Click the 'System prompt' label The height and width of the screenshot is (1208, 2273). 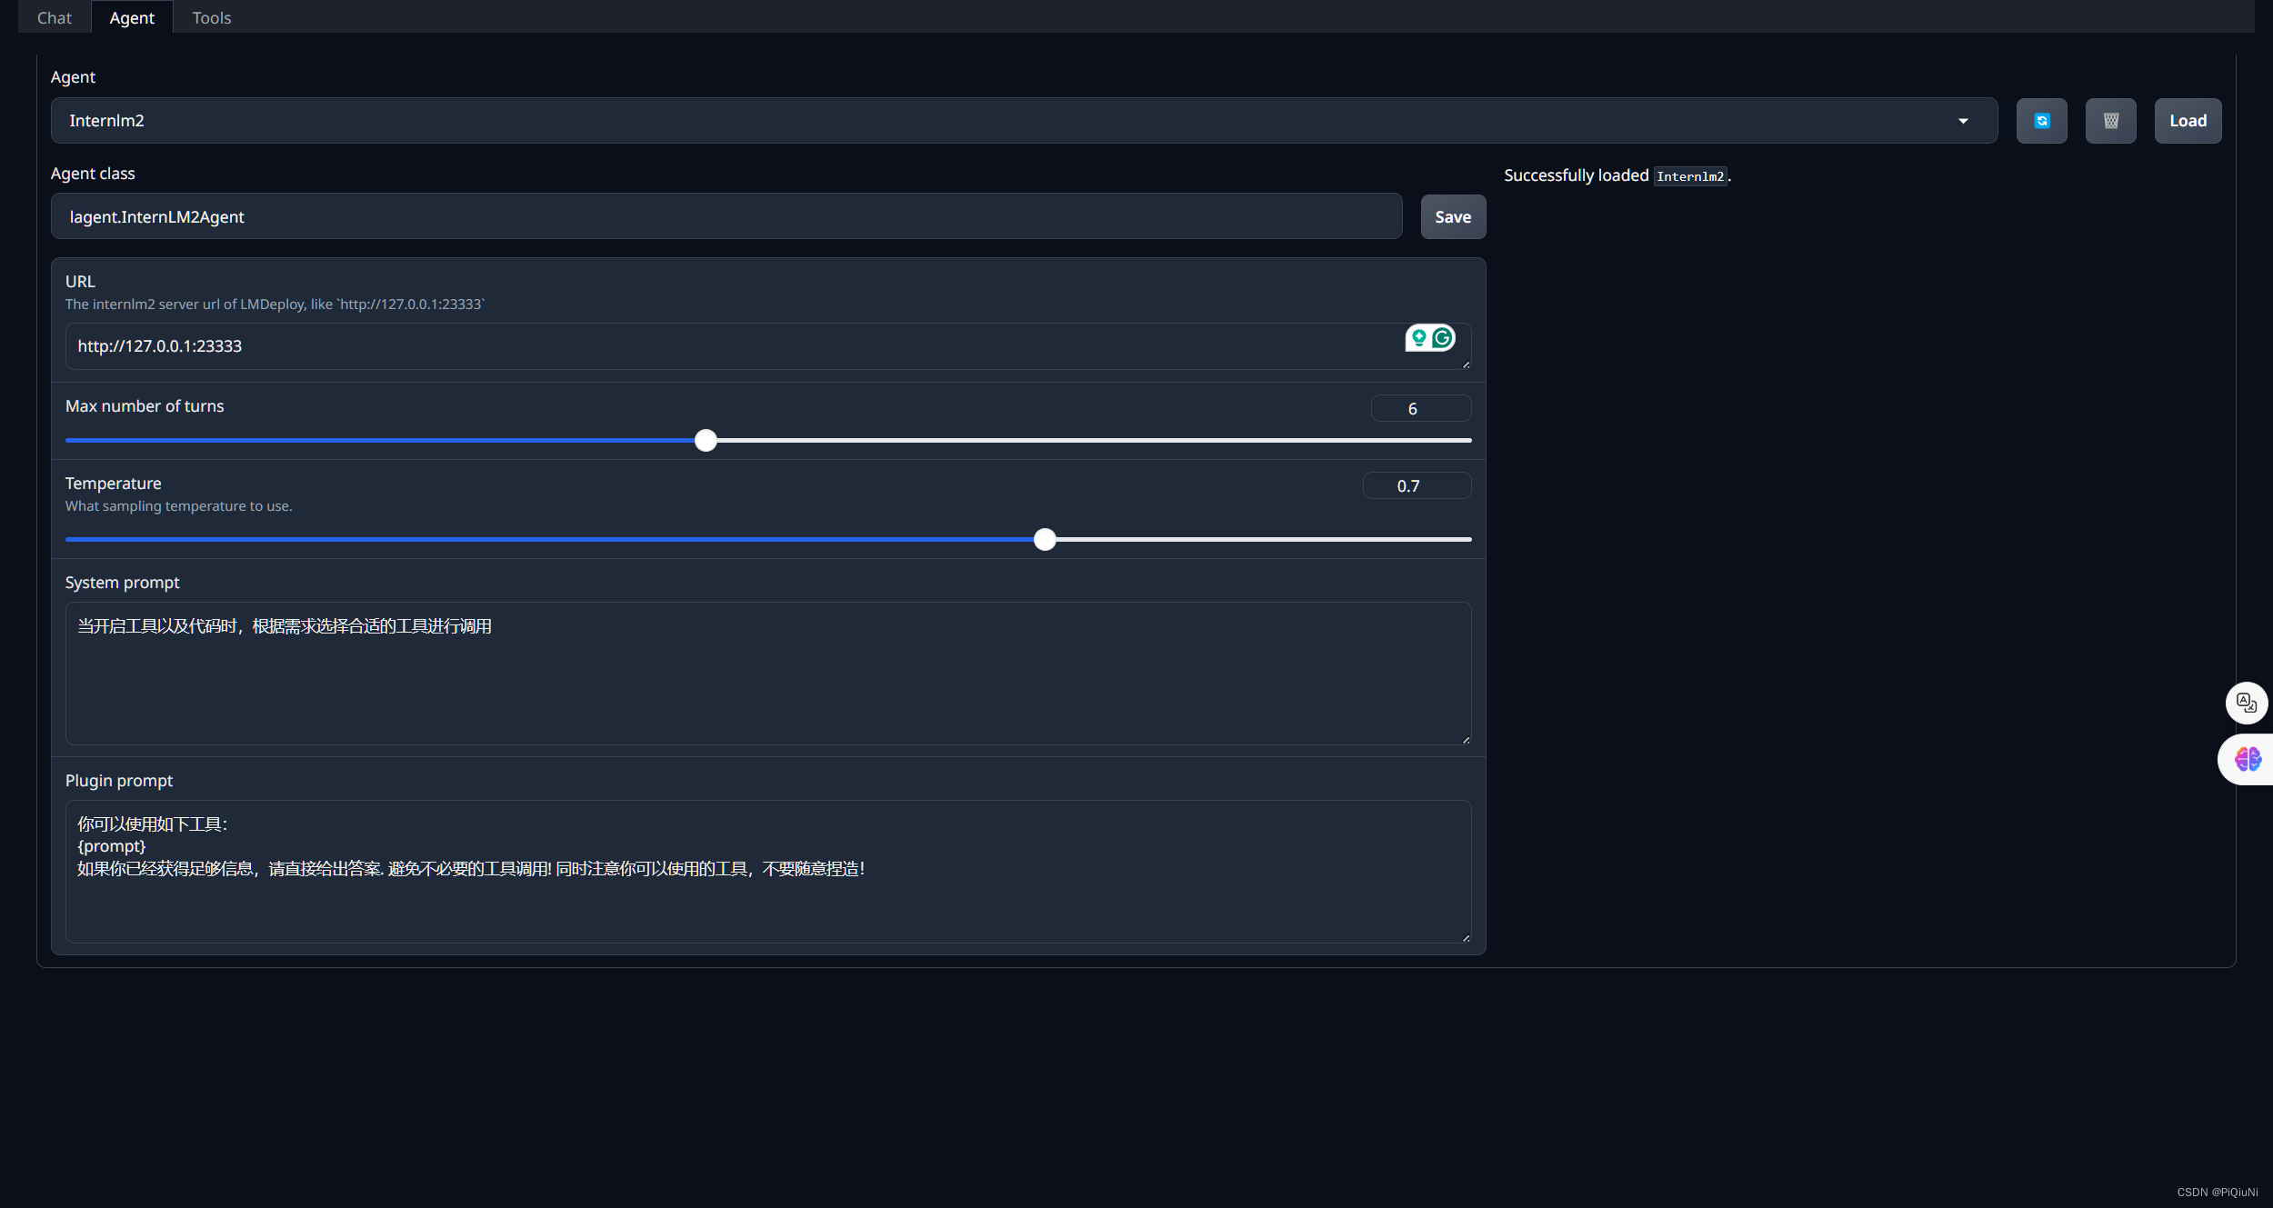(122, 583)
